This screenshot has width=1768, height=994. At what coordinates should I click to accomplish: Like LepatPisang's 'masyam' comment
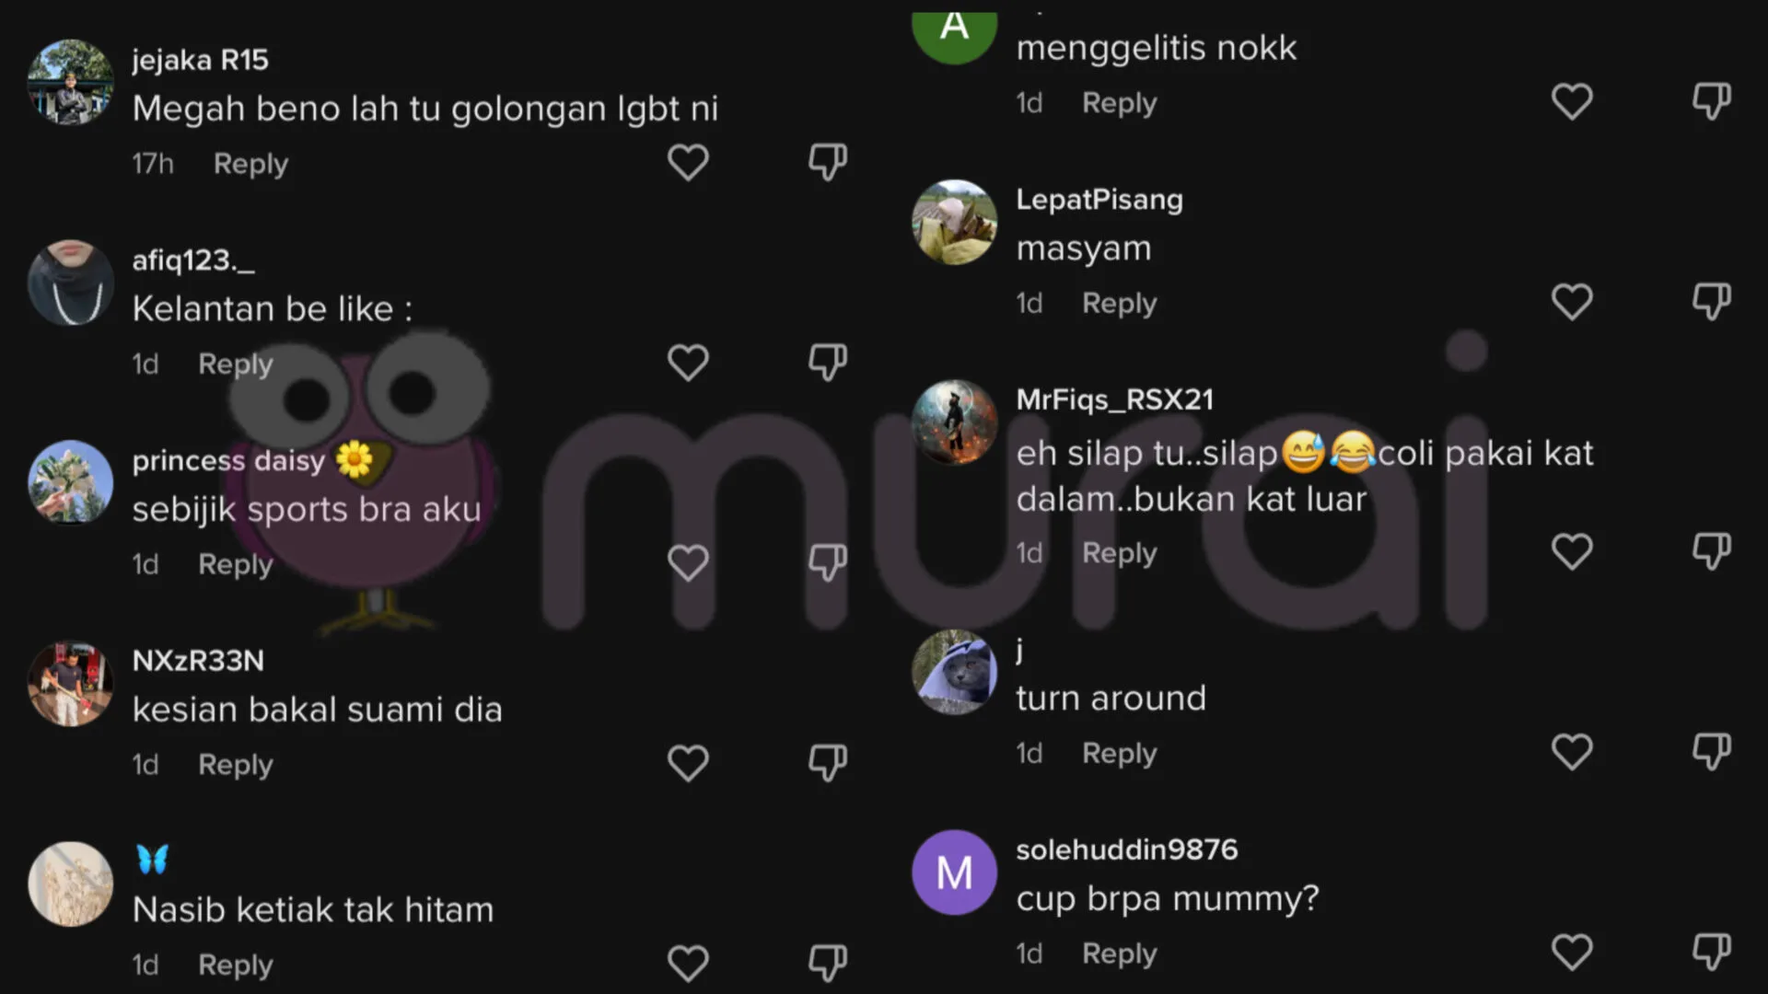[x=1572, y=302]
